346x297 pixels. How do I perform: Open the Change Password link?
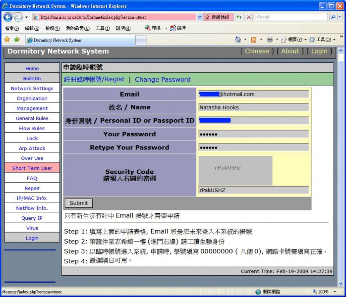[x=163, y=79]
